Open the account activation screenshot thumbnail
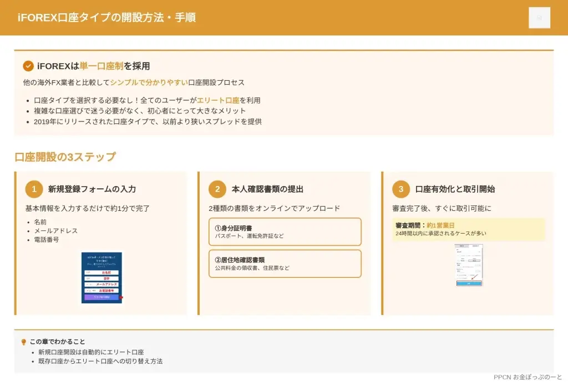 (x=469, y=265)
